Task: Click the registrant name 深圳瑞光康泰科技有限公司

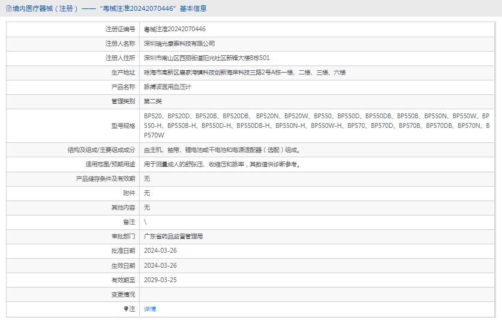Action: 179,43
